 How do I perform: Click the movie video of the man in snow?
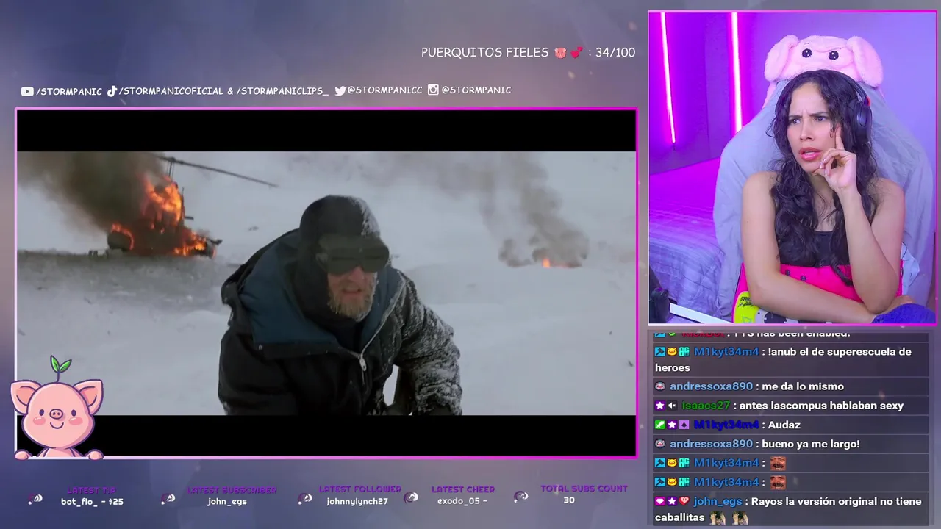[x=326, y=283]
